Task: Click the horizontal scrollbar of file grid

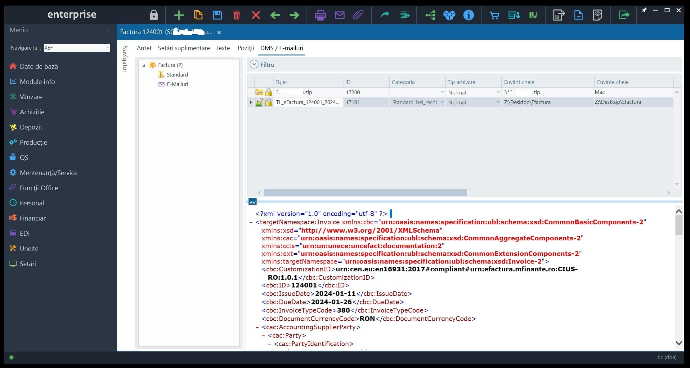Action: point(365,193)
